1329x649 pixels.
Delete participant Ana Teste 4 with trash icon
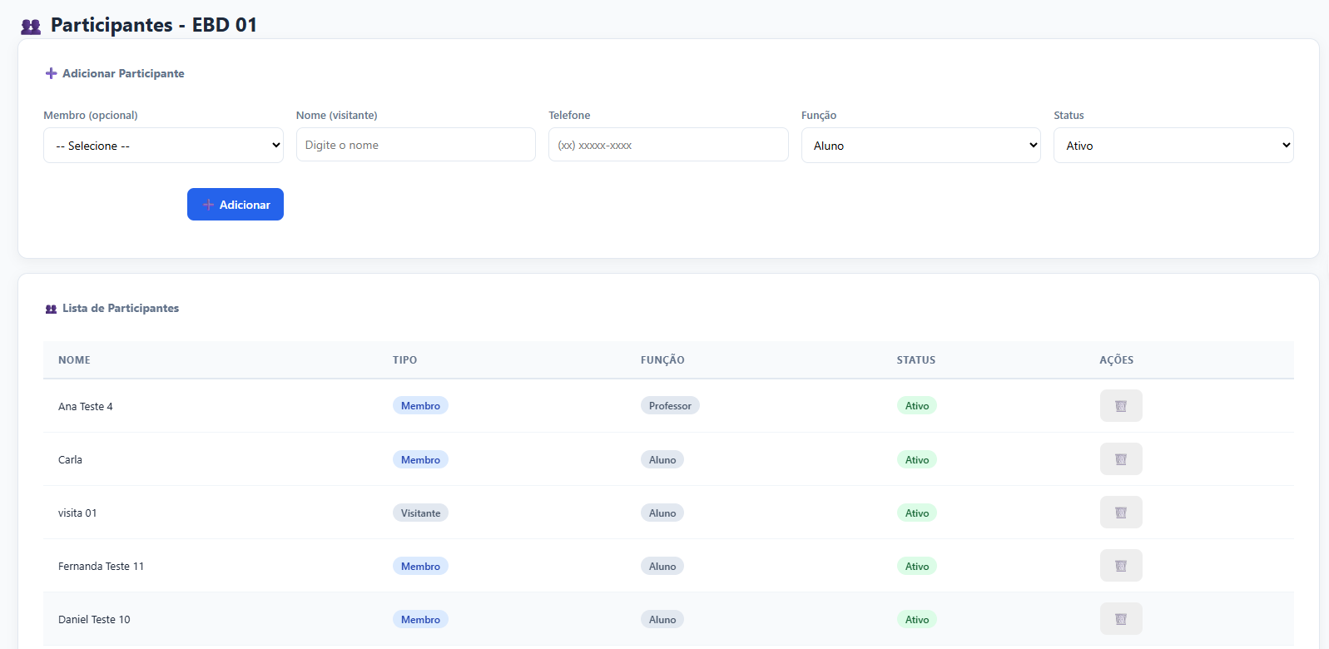pos(1121,406)
